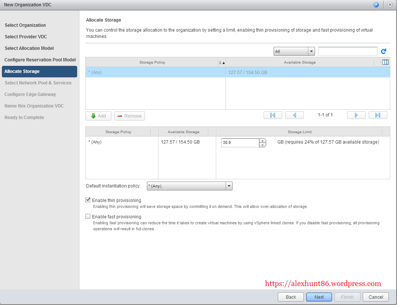Go to Select Organization step
The image size is (397, 305).
(25, 25)
